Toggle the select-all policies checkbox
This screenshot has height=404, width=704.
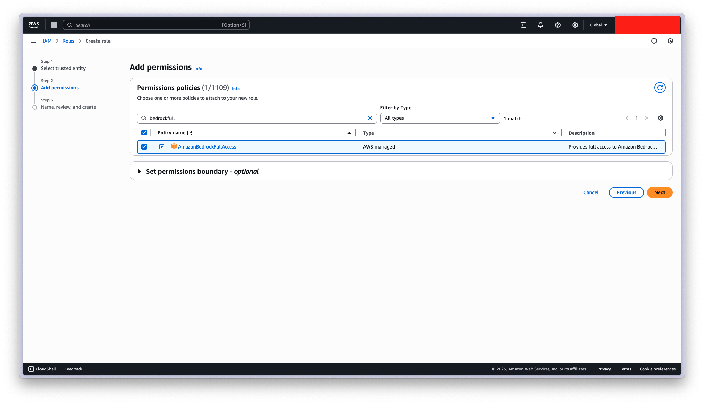144,133
